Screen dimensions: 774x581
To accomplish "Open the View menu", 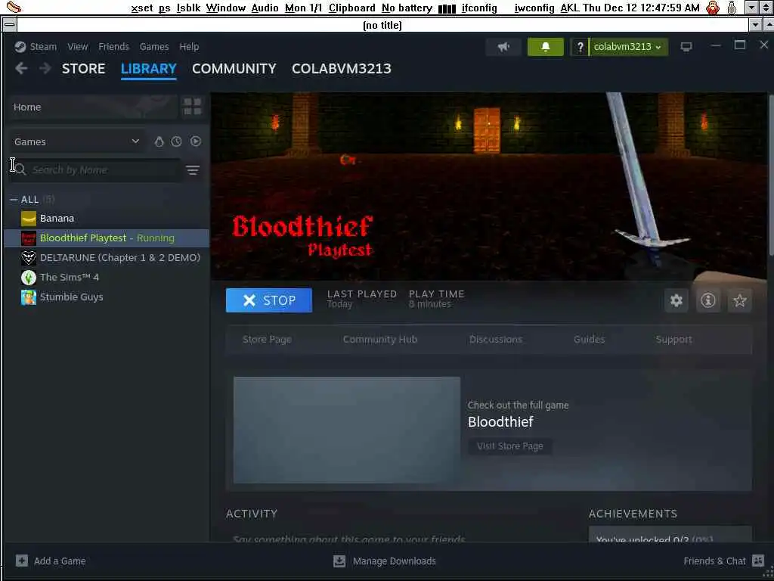I will point(78,47).
